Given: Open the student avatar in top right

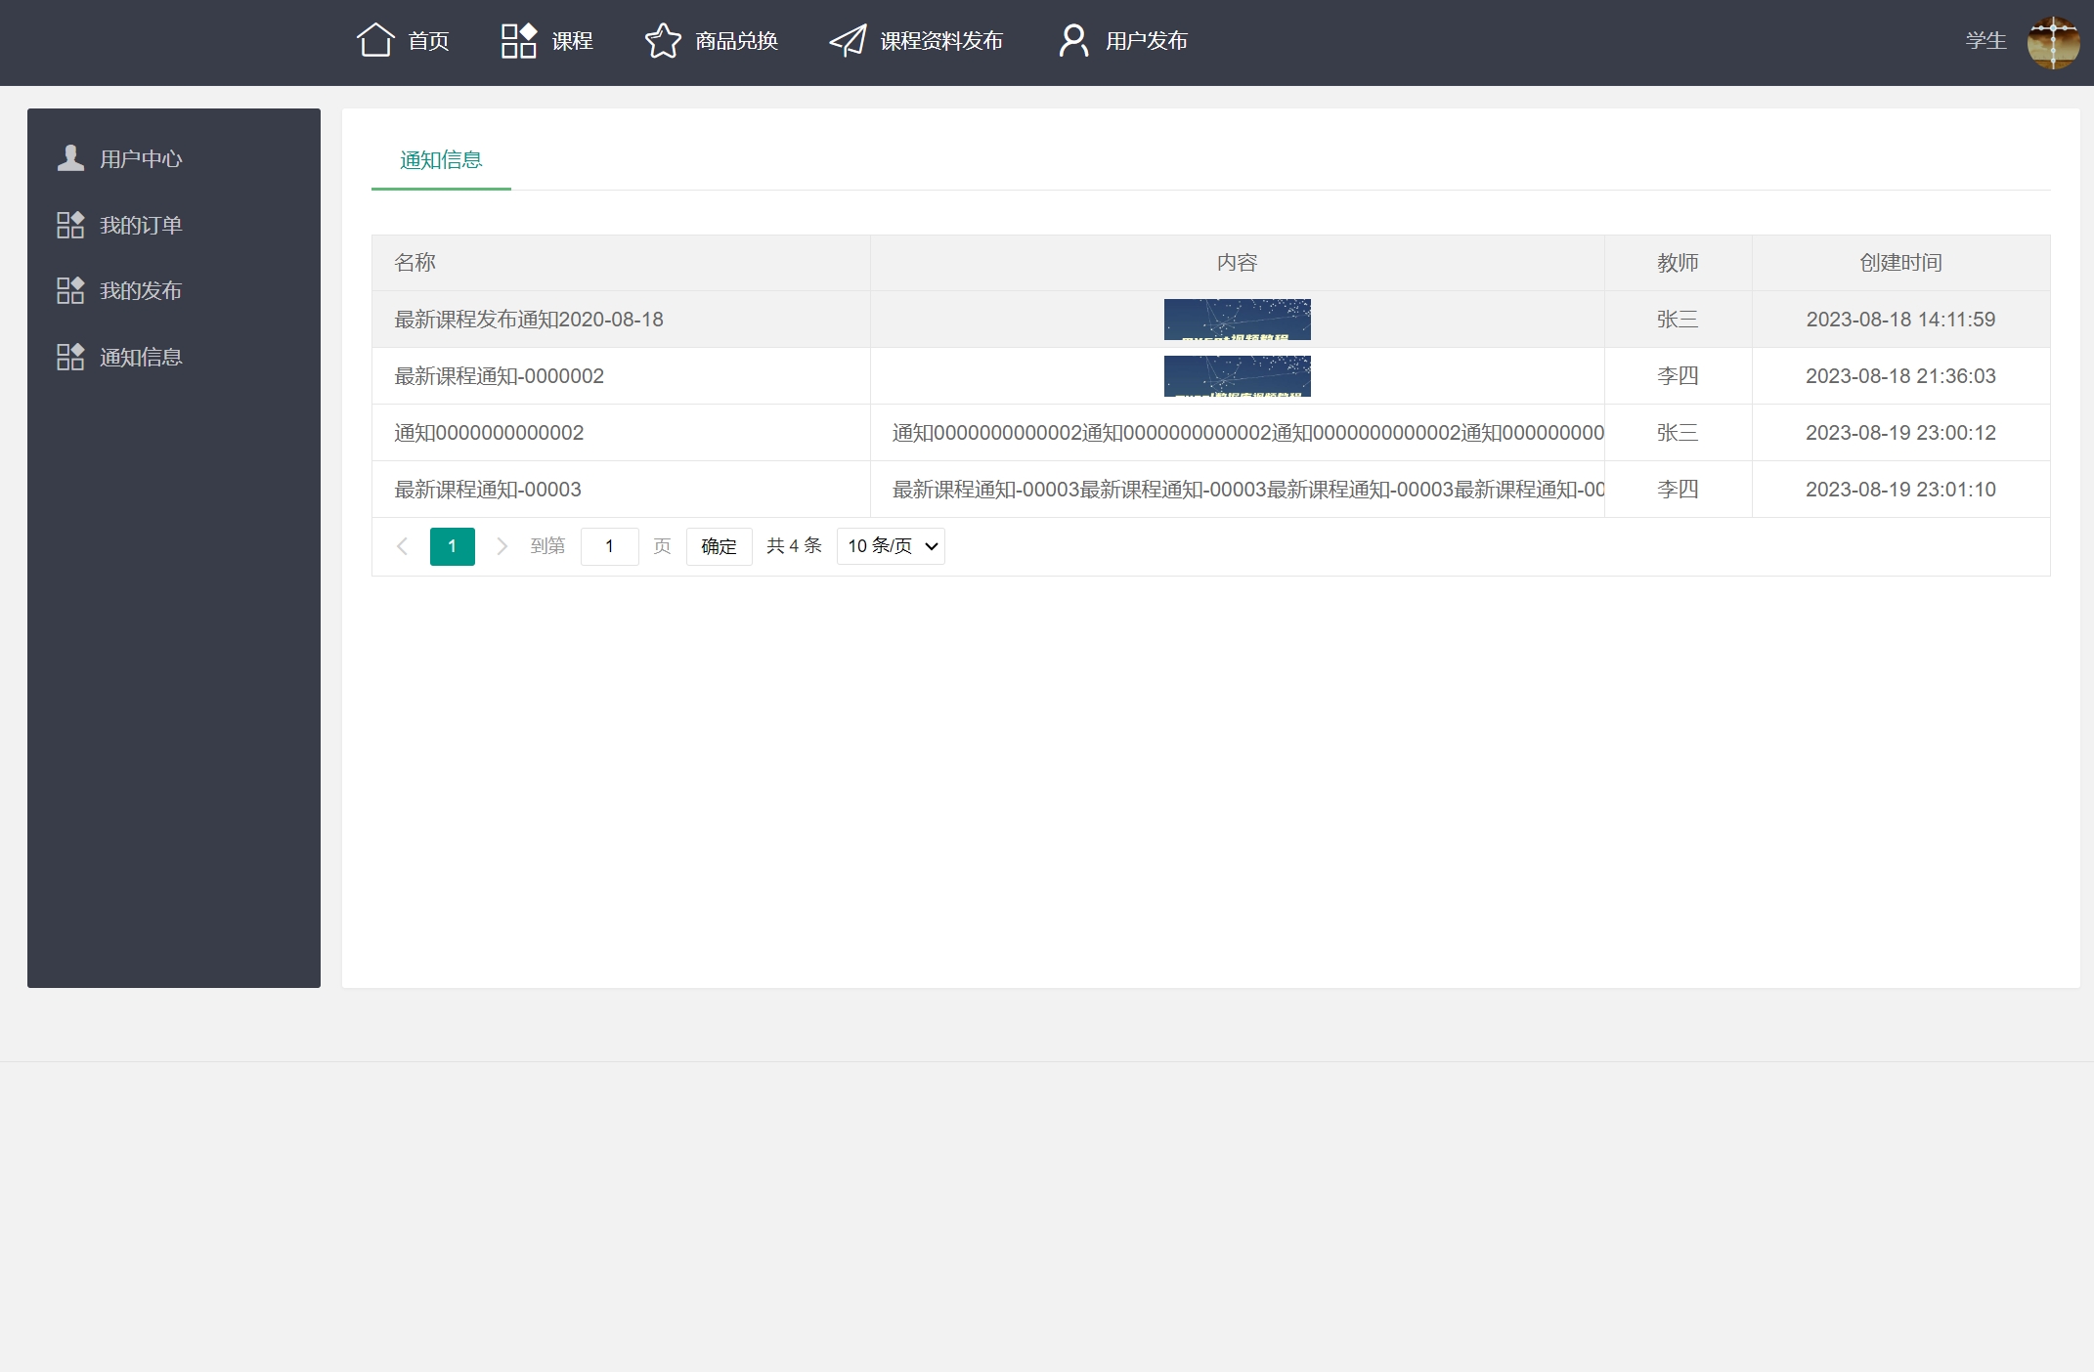Looking at the screenshot, I should [2052, 42].
